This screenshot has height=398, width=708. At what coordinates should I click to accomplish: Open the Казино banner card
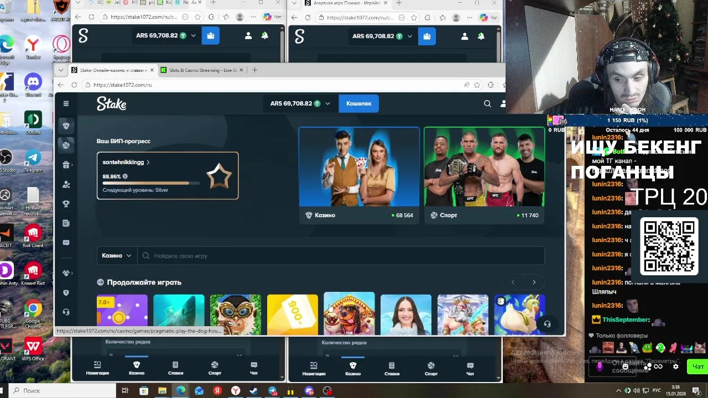[x=359, y=175]
